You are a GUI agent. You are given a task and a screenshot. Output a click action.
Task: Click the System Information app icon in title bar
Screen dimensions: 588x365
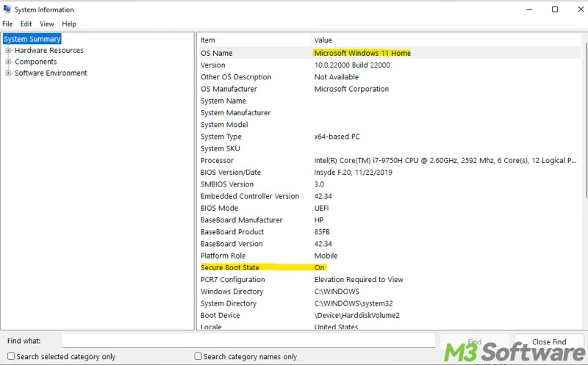click(x=7, y=9)
